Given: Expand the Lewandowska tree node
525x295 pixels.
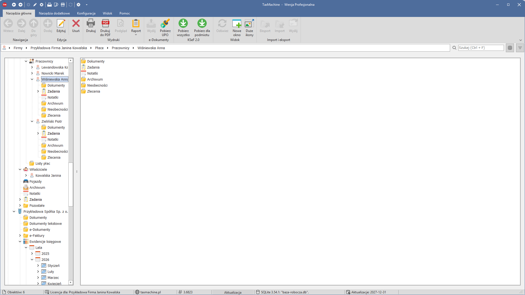Looking at the screenshot, I should click(32, 67).
